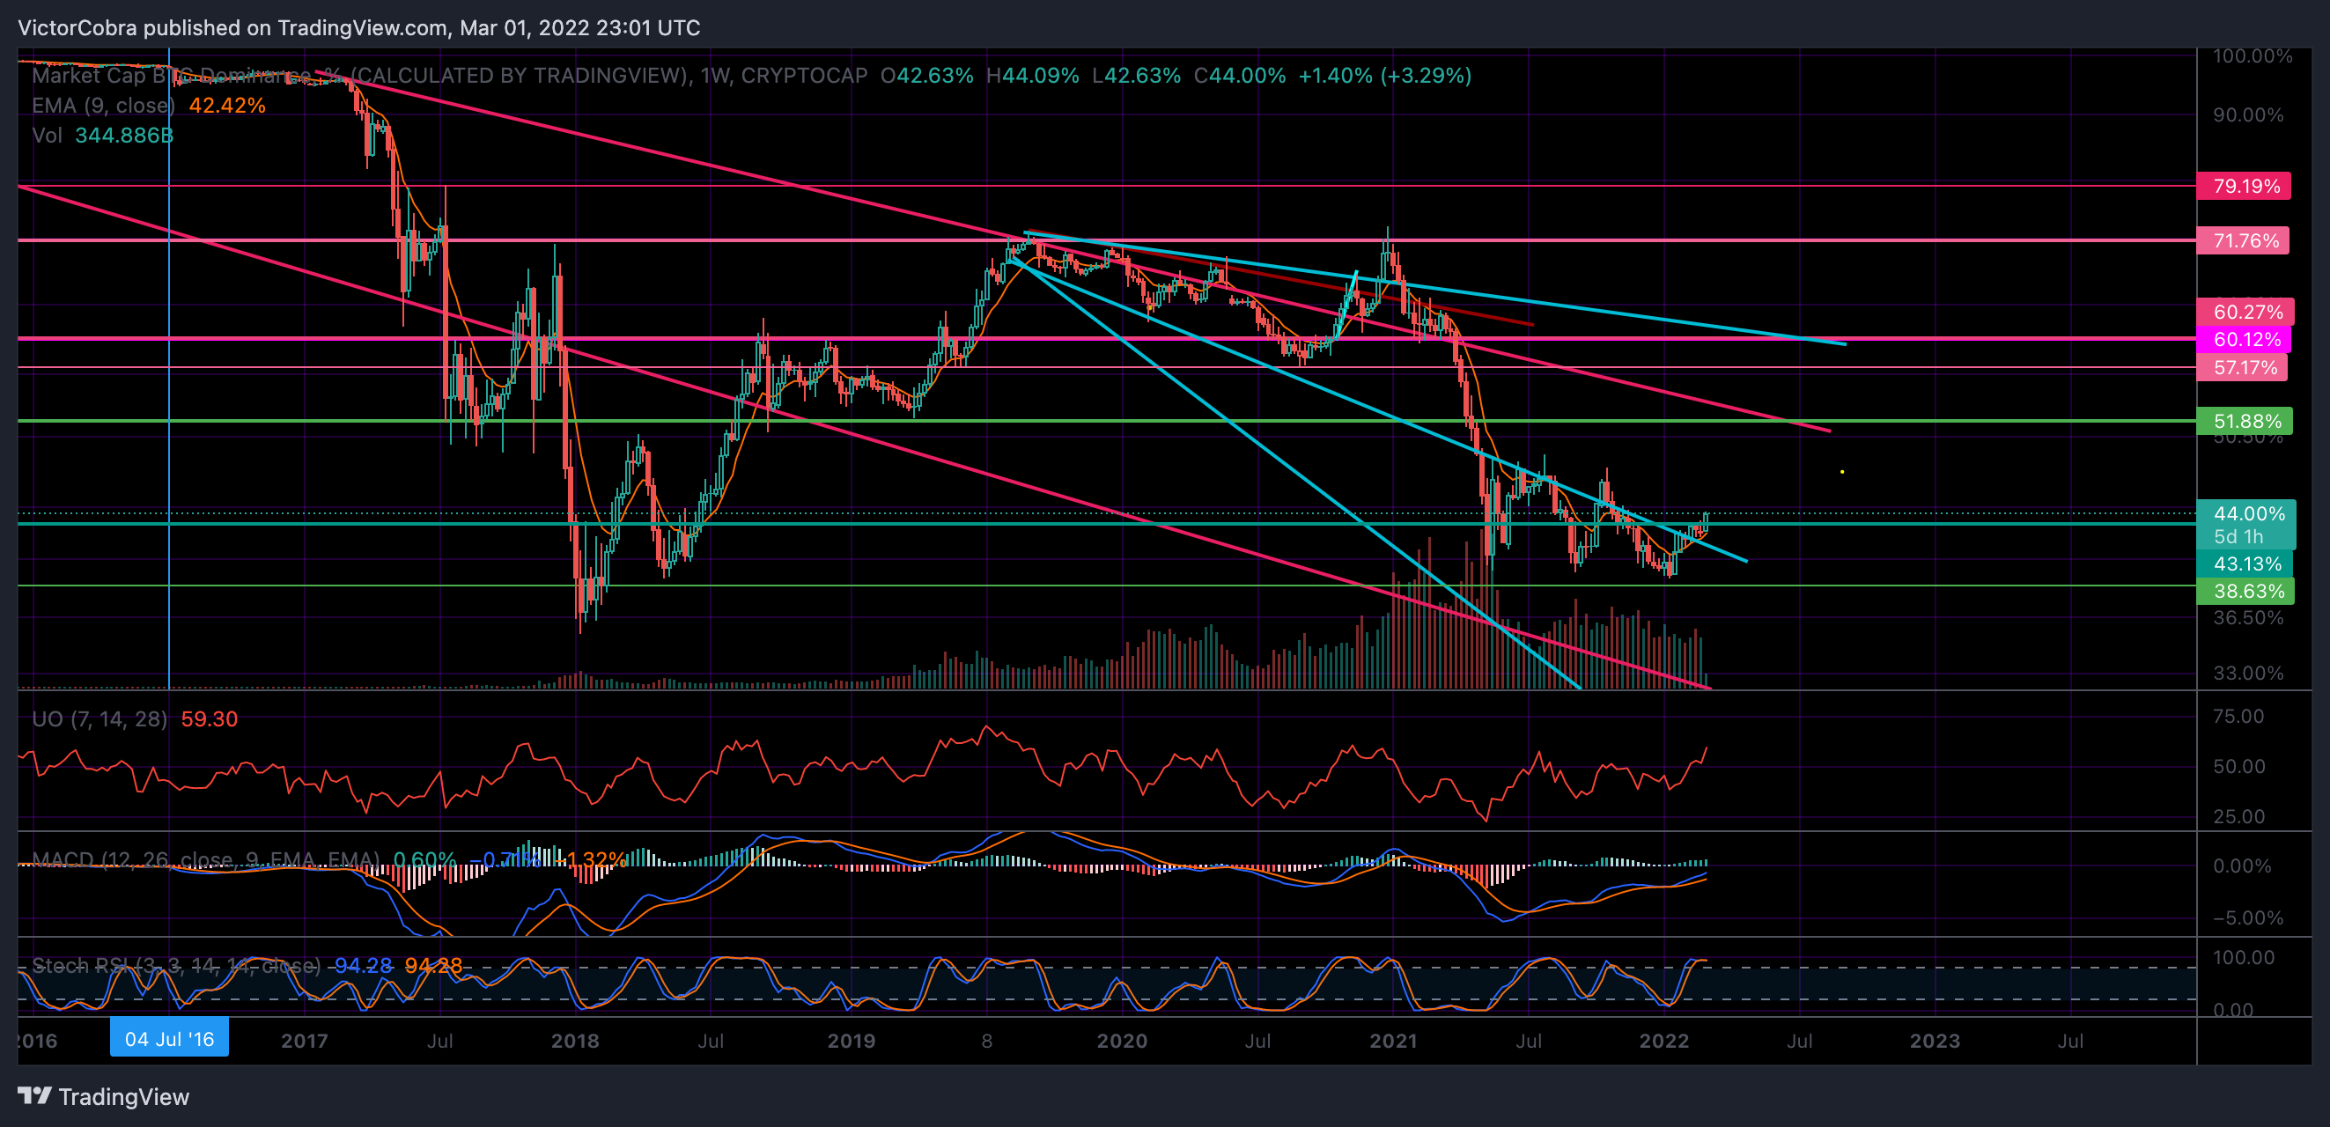Click the UO value 59.30

[x=209, y=719]
